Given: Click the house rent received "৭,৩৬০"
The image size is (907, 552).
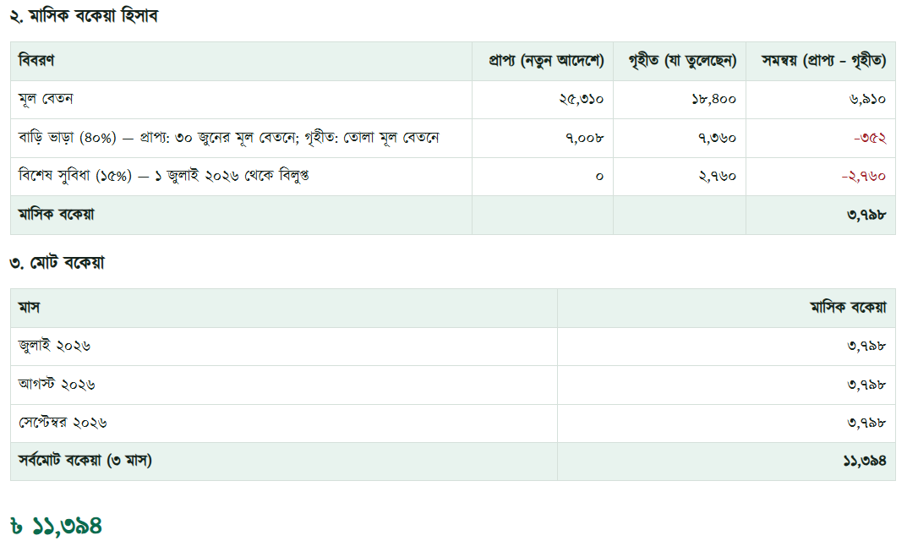Looking at the screenshot, I should (718, 139).
